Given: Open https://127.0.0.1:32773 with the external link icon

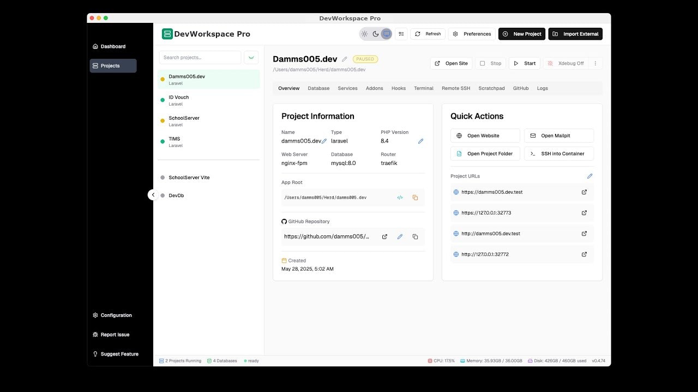Looking at the screenshot, I should [584, 212].
